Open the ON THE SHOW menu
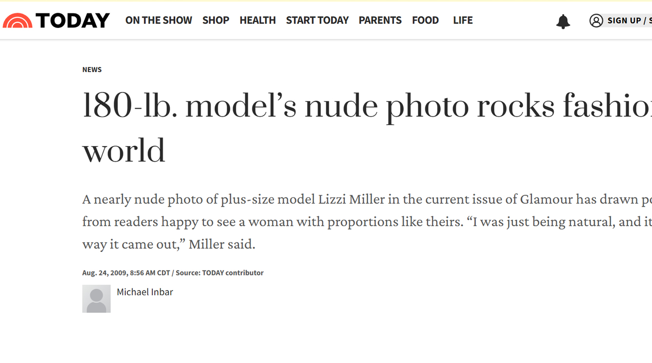652x363 pixels. coord(158,20)
